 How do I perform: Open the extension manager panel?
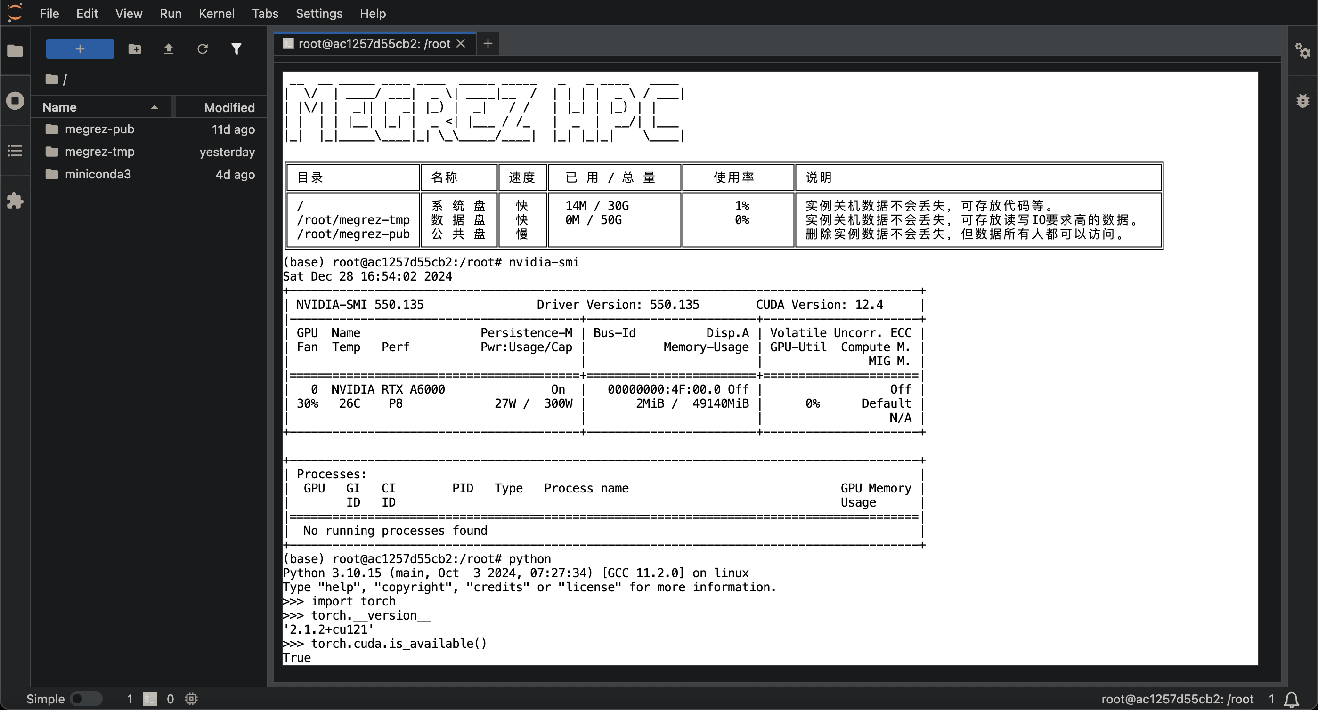(x=16, y=201)
